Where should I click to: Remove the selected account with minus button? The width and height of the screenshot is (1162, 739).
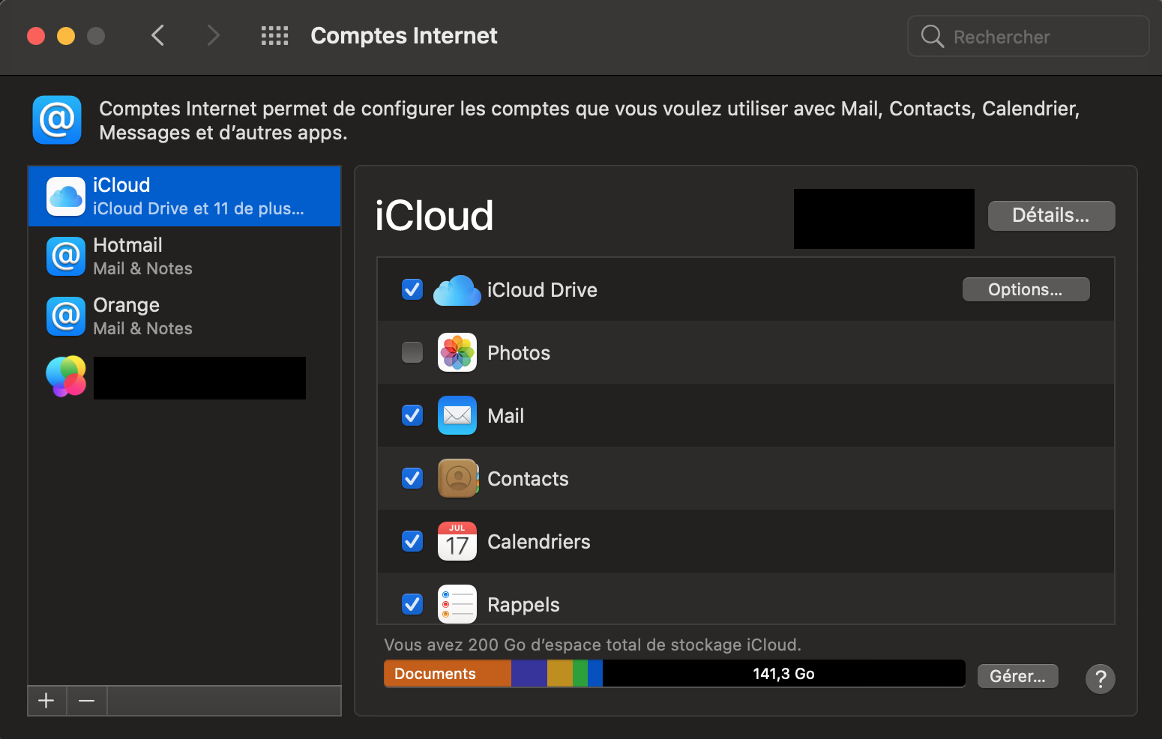click(x=87, y=701)
